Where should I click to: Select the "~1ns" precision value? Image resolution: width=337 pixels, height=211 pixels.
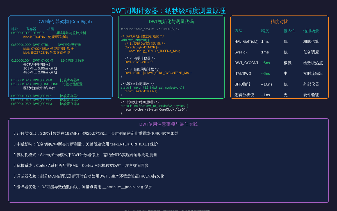click(266, 95)
